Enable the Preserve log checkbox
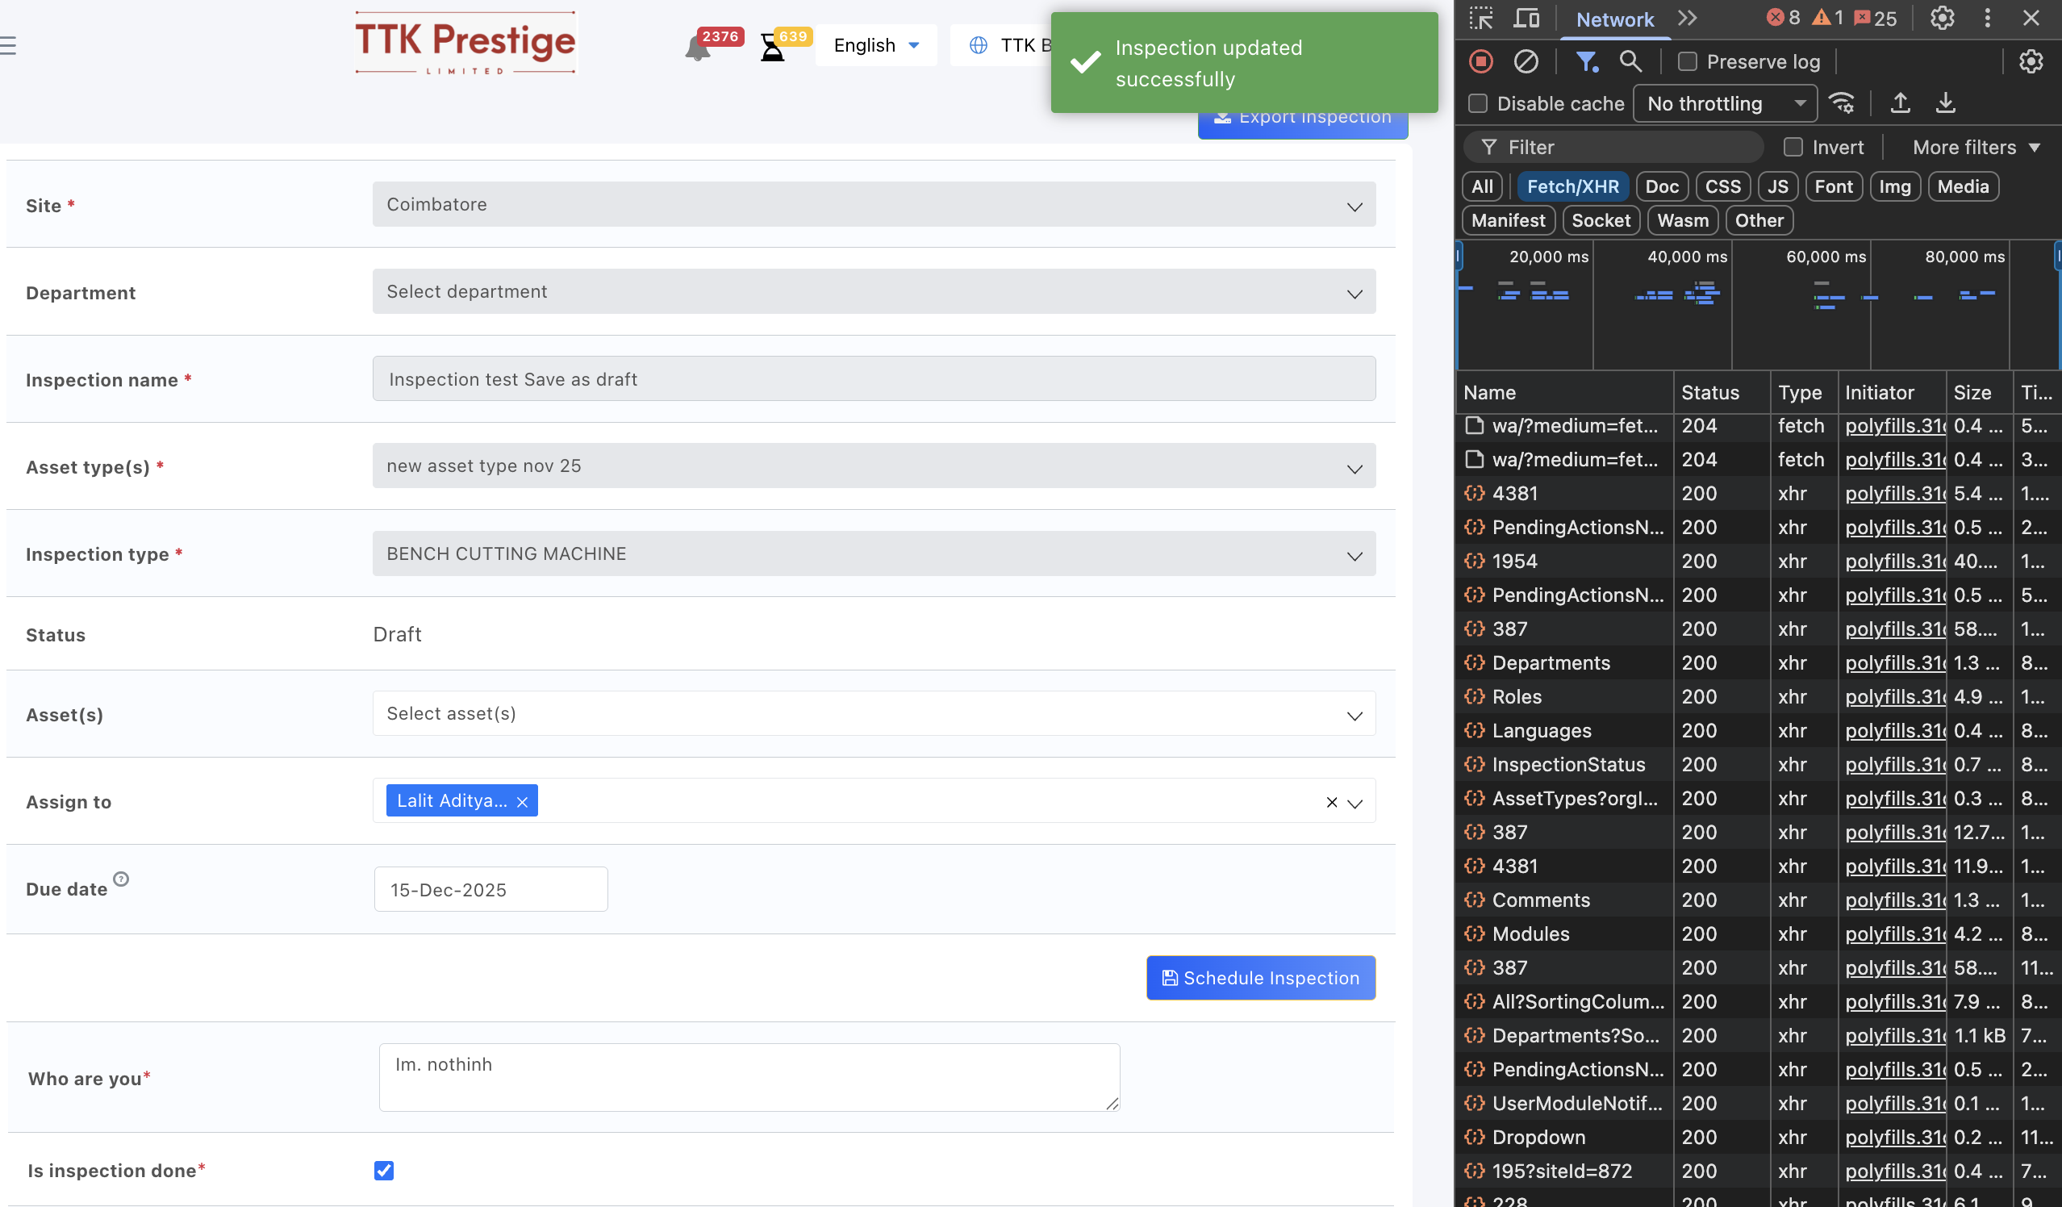This screenshot has height=1207, width=2062. (x=1687, y=61)
